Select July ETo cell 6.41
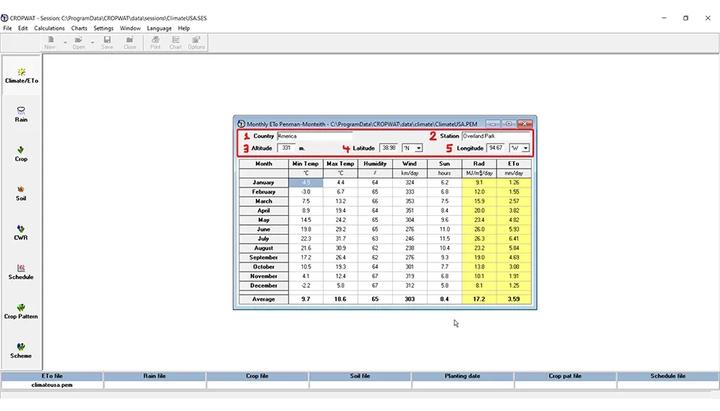 point(514,238)
